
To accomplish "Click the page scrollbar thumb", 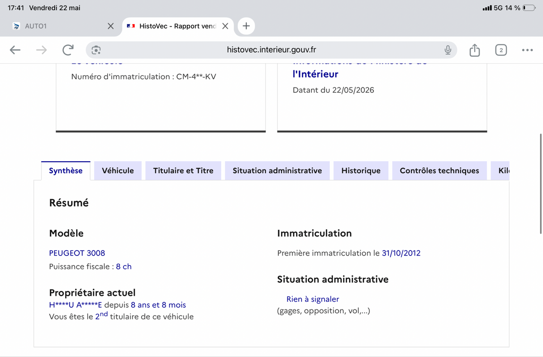I will (541, 184).
